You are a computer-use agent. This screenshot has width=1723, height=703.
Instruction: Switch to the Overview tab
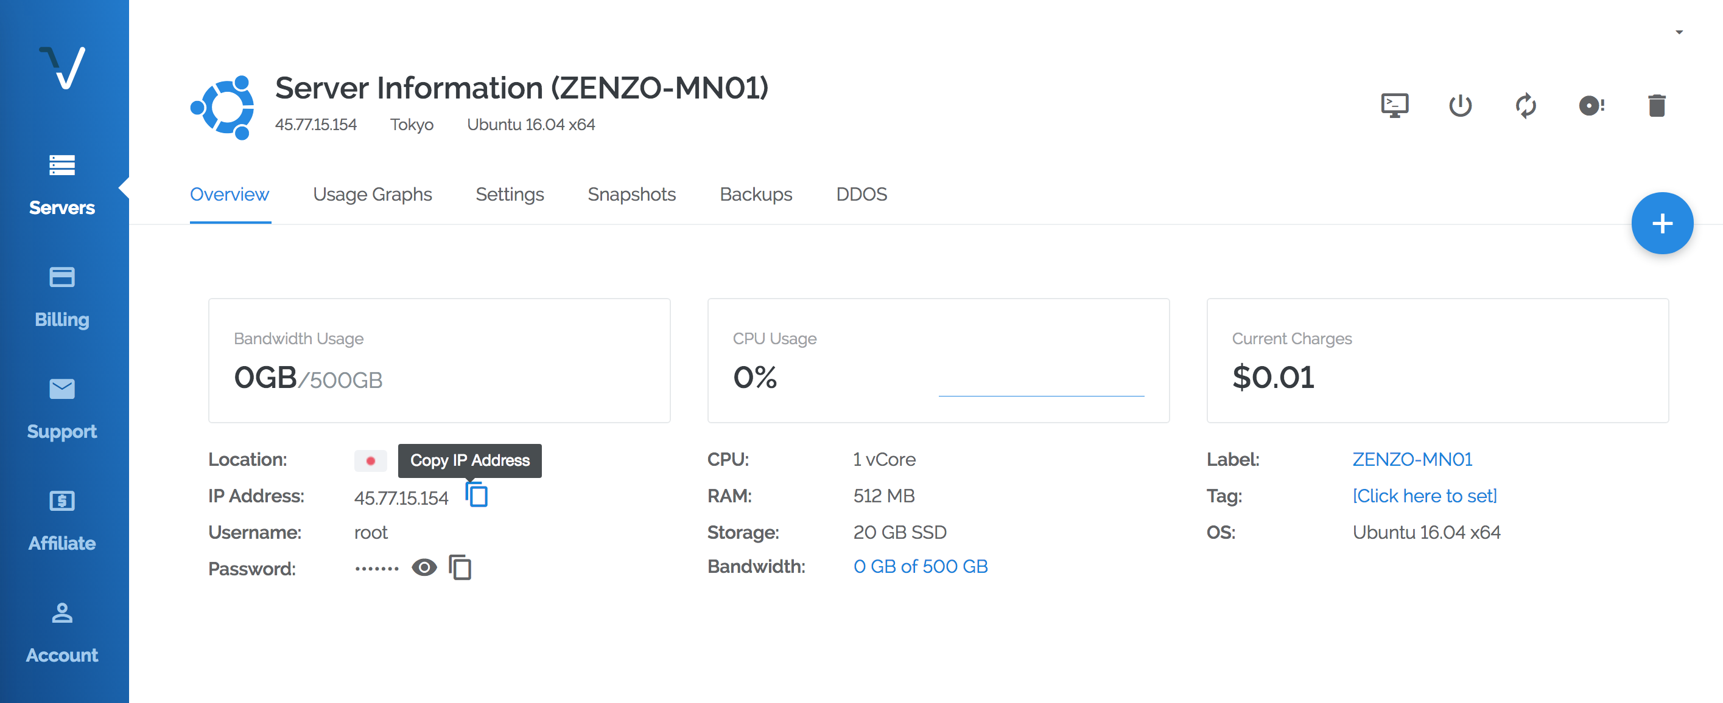[x=230, y=195]
